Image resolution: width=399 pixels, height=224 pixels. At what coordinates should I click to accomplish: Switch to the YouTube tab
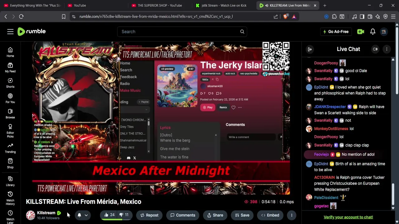[95, 5]
